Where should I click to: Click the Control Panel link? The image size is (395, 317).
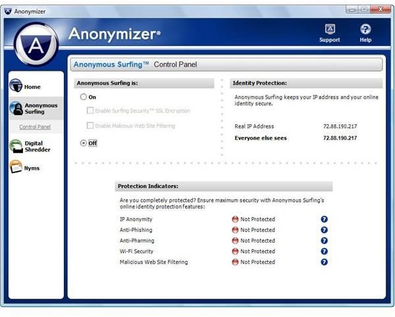coord(35,126)
